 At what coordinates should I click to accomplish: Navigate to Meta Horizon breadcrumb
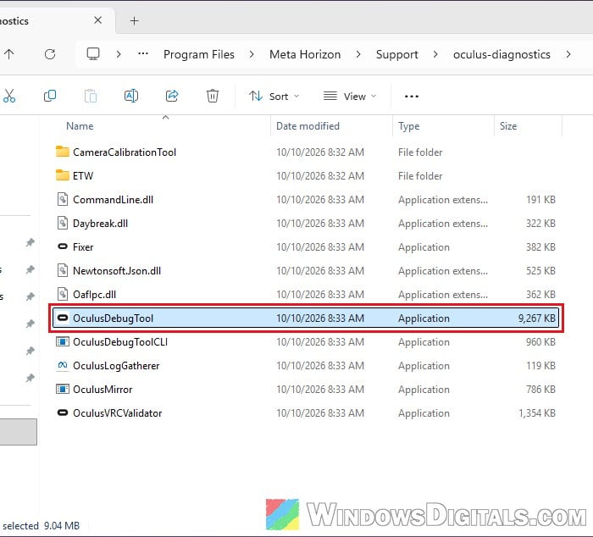pos(305,54)
